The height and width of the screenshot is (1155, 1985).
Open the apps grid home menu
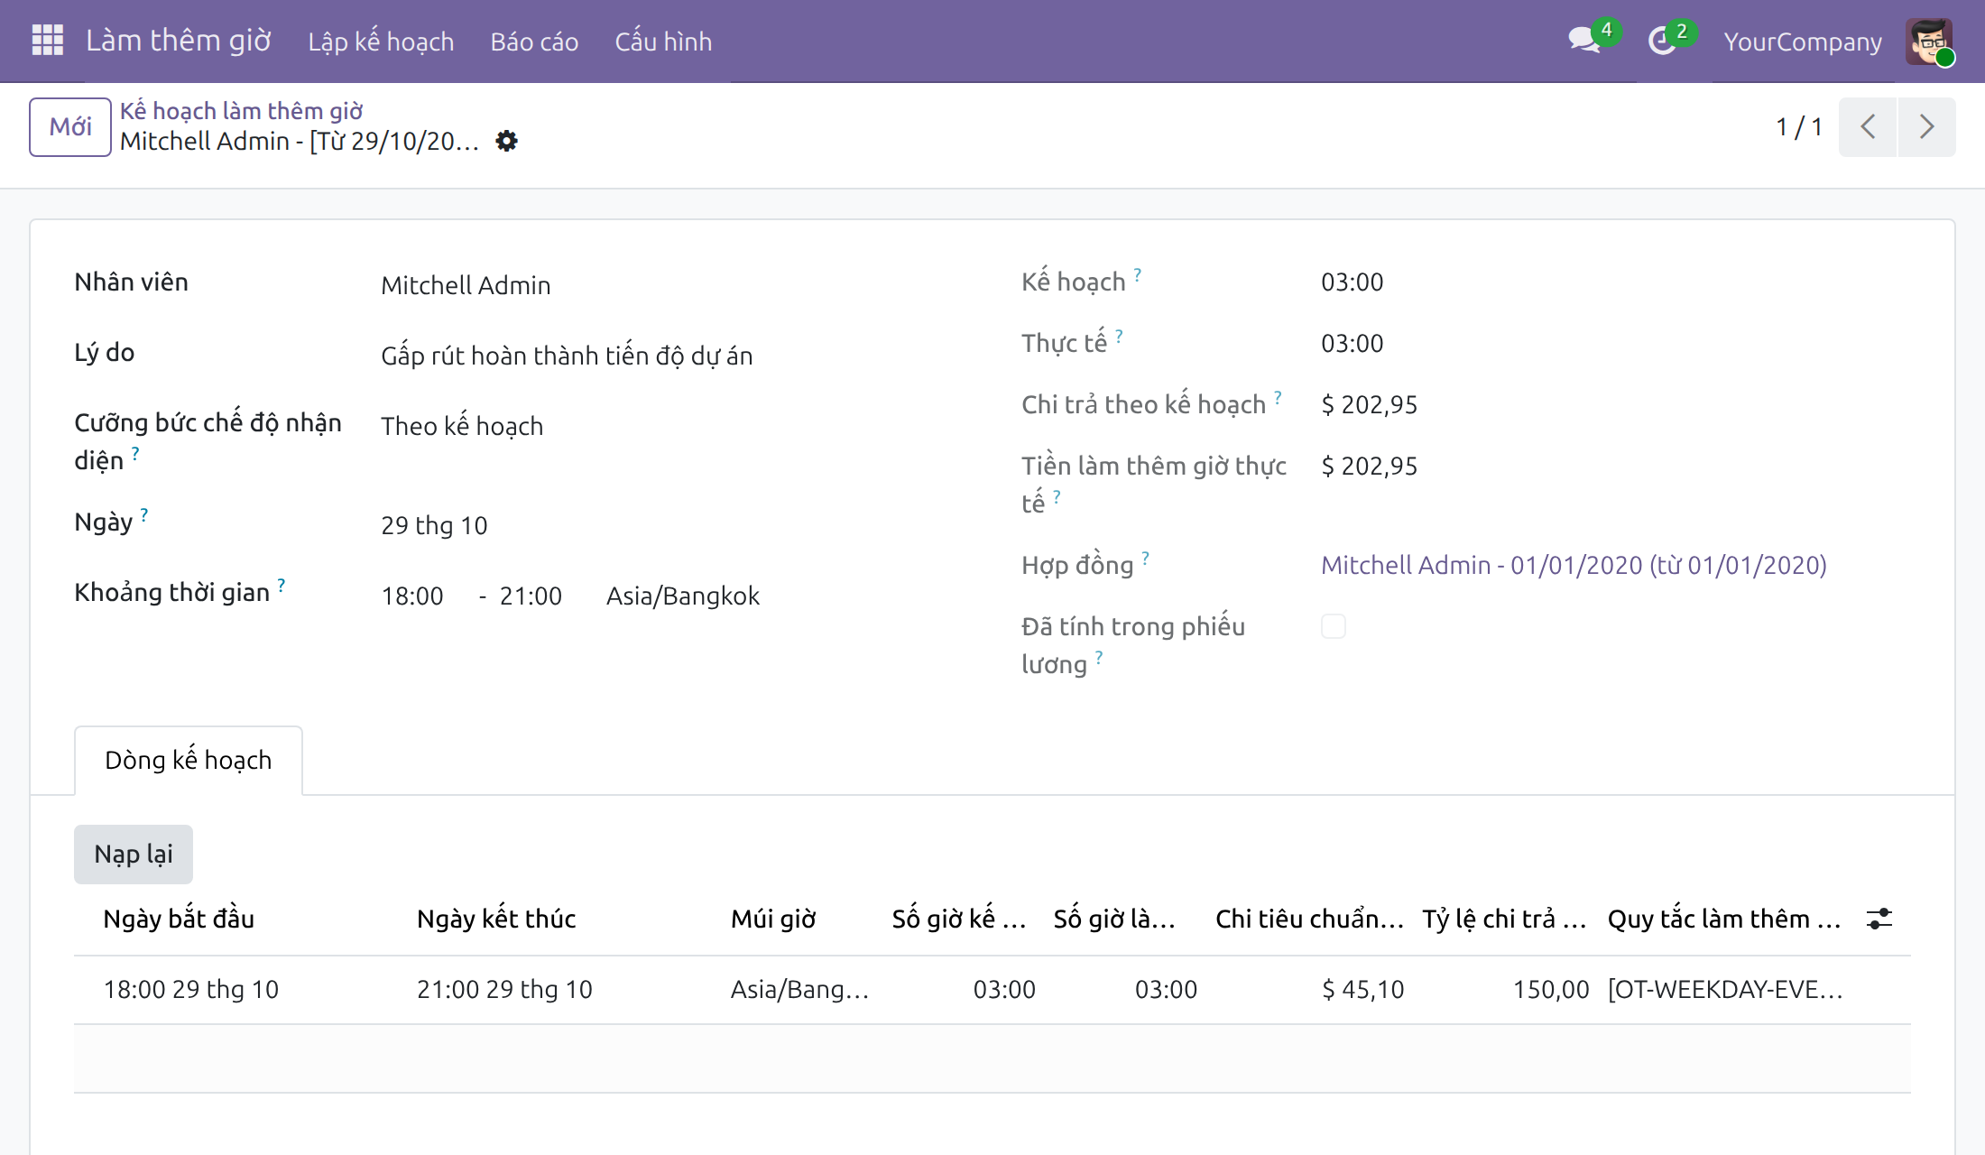pyautogui.click(x=48, y=41)
